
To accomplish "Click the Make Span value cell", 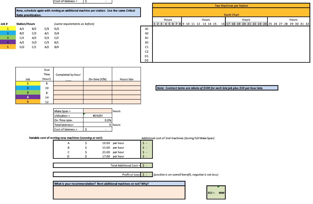I will tap(98, 111).
